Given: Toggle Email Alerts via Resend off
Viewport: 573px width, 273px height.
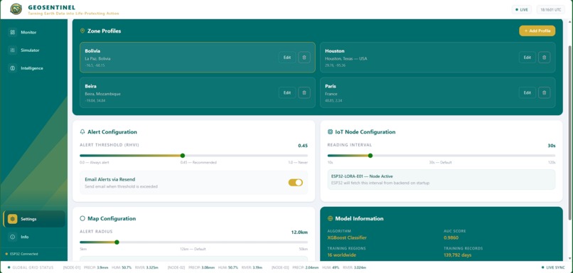Looking at the screenshot, I should click(x=295, y=183).
